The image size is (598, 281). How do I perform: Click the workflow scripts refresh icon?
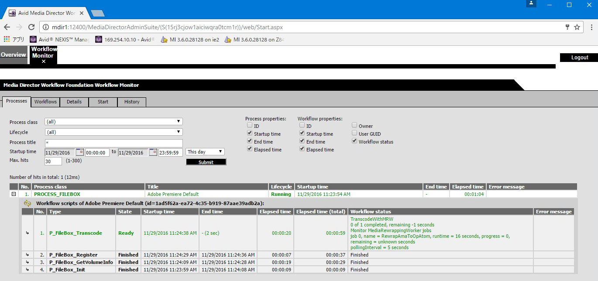pos(27,203)
